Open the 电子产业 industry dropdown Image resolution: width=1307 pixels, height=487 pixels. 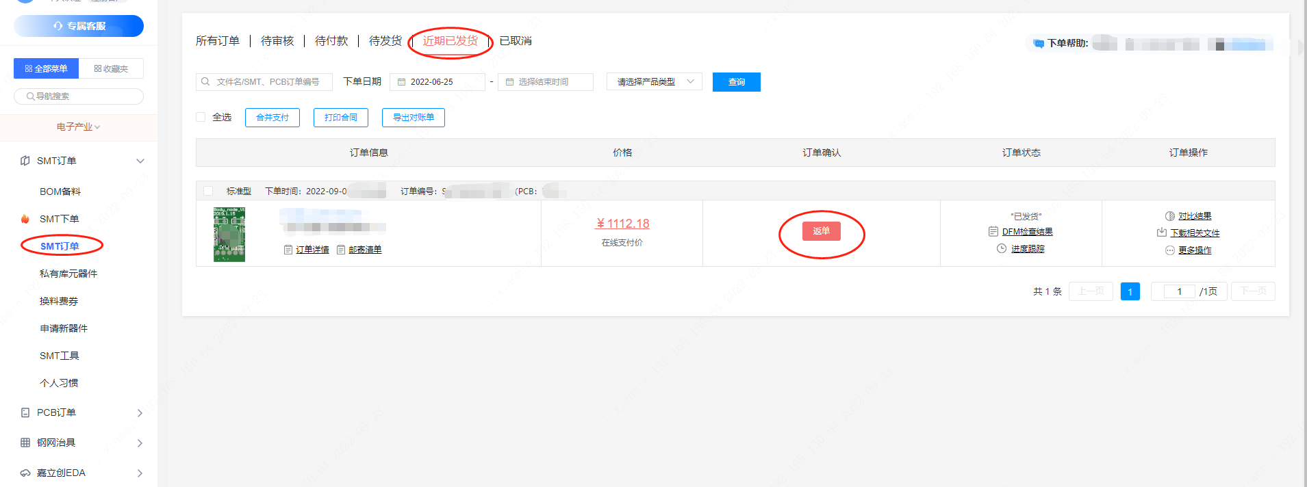[x=78, y=127]
